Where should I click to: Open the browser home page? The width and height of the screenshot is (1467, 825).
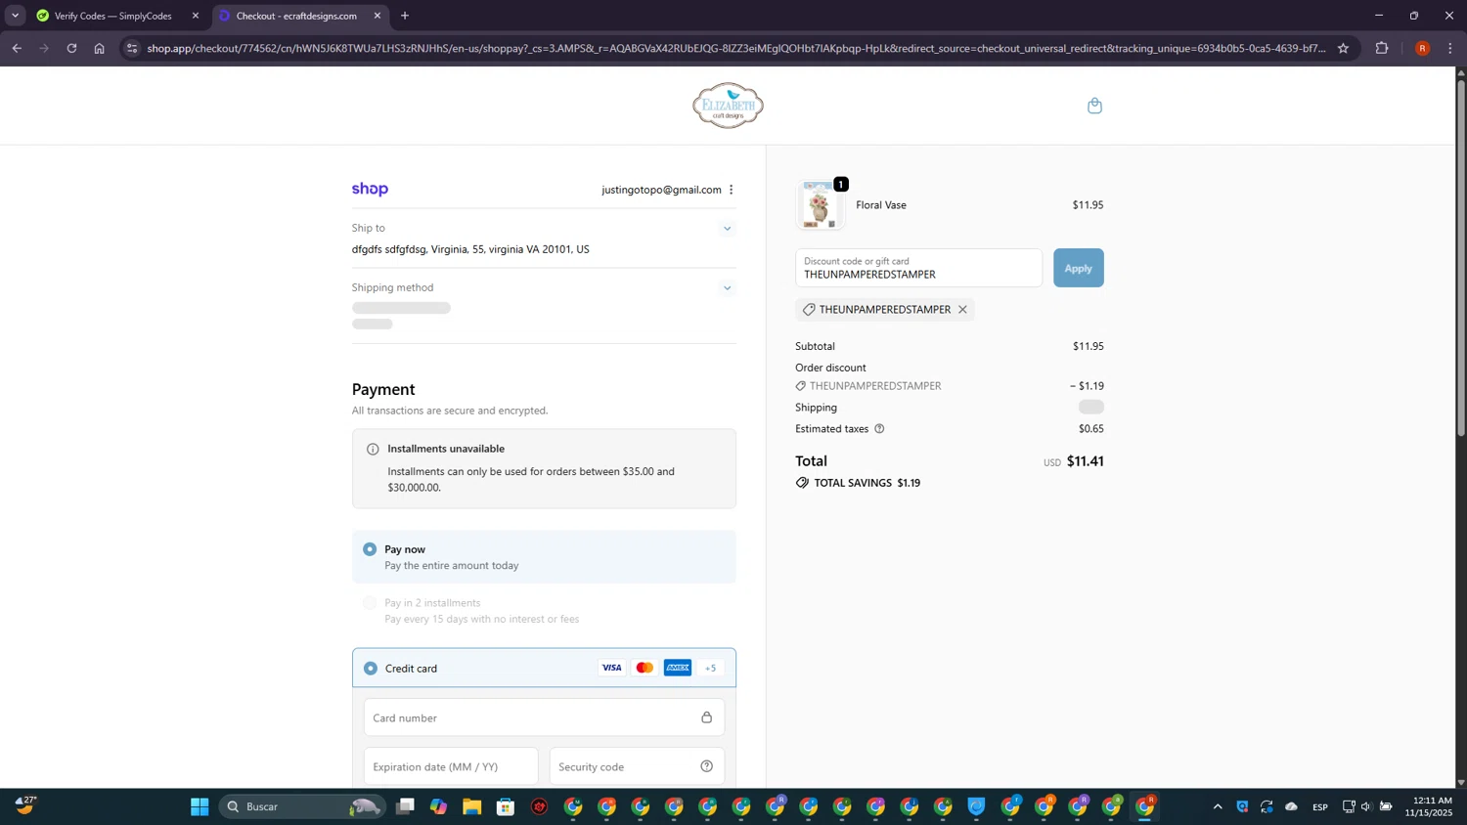[99, 48]
